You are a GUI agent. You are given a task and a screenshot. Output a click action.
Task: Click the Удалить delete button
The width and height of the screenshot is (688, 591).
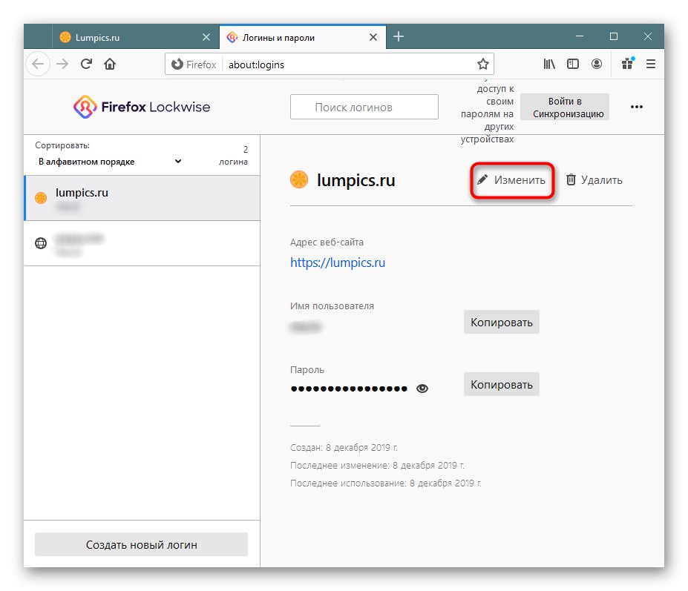pyautogui.click(x=594, y=180)
